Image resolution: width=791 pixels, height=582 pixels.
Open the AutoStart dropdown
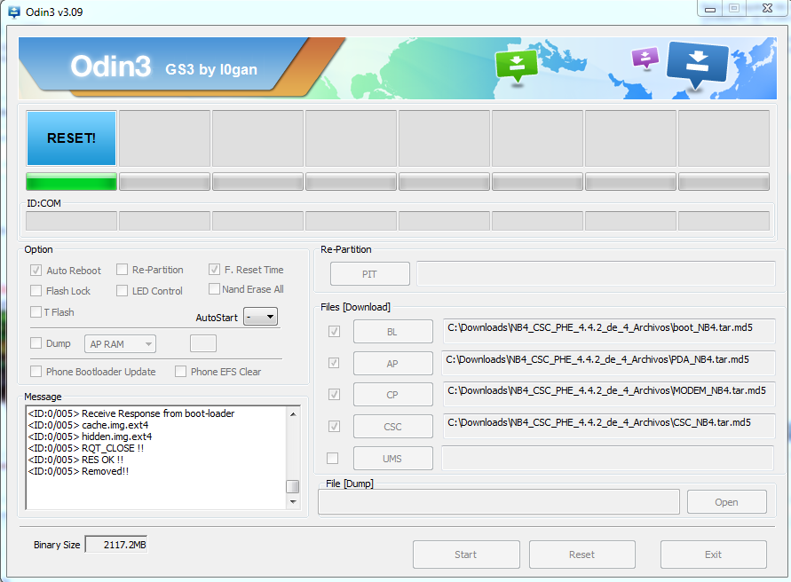(260, 317)
